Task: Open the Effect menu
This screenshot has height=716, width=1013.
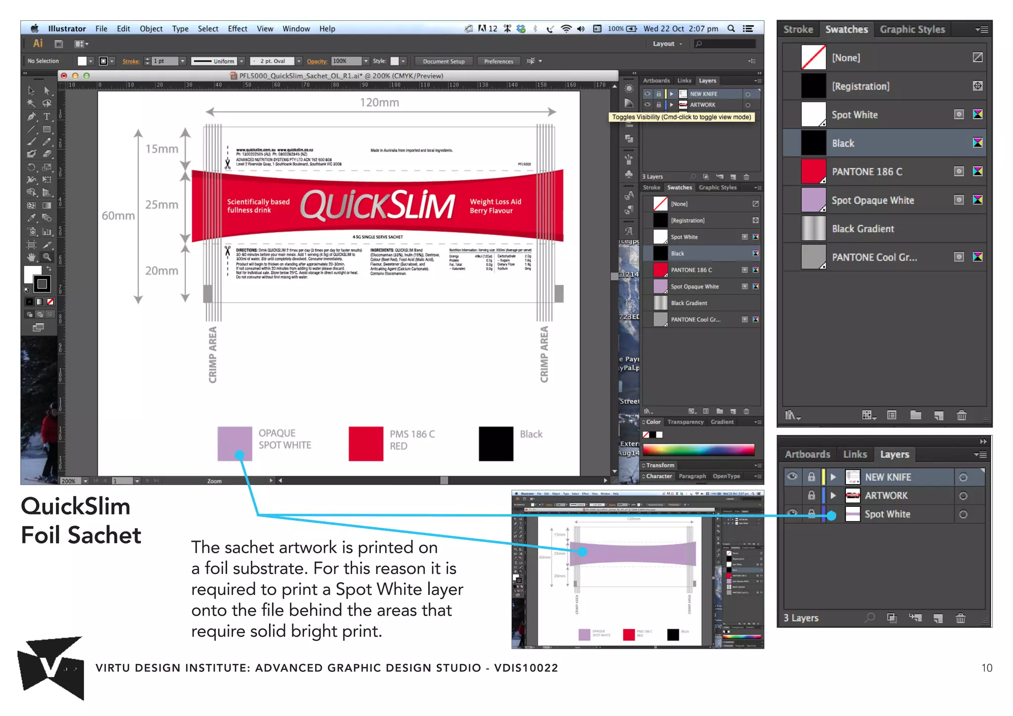Action: [237, 29]
